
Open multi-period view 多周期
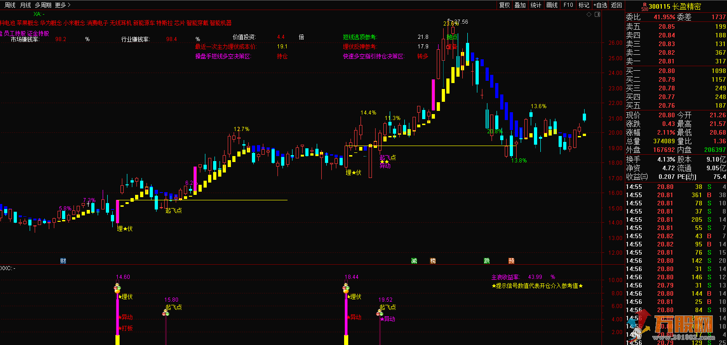pyautogui.click(x=43, y=5)
